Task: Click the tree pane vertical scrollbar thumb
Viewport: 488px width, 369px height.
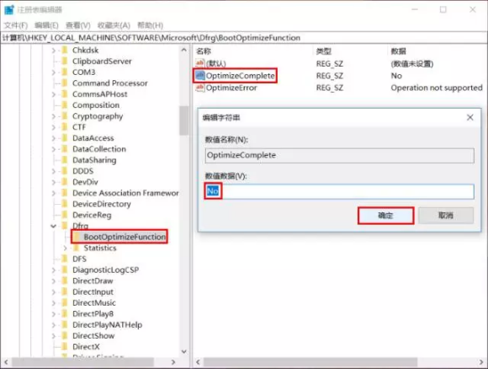Action: [x=184, y=120]
